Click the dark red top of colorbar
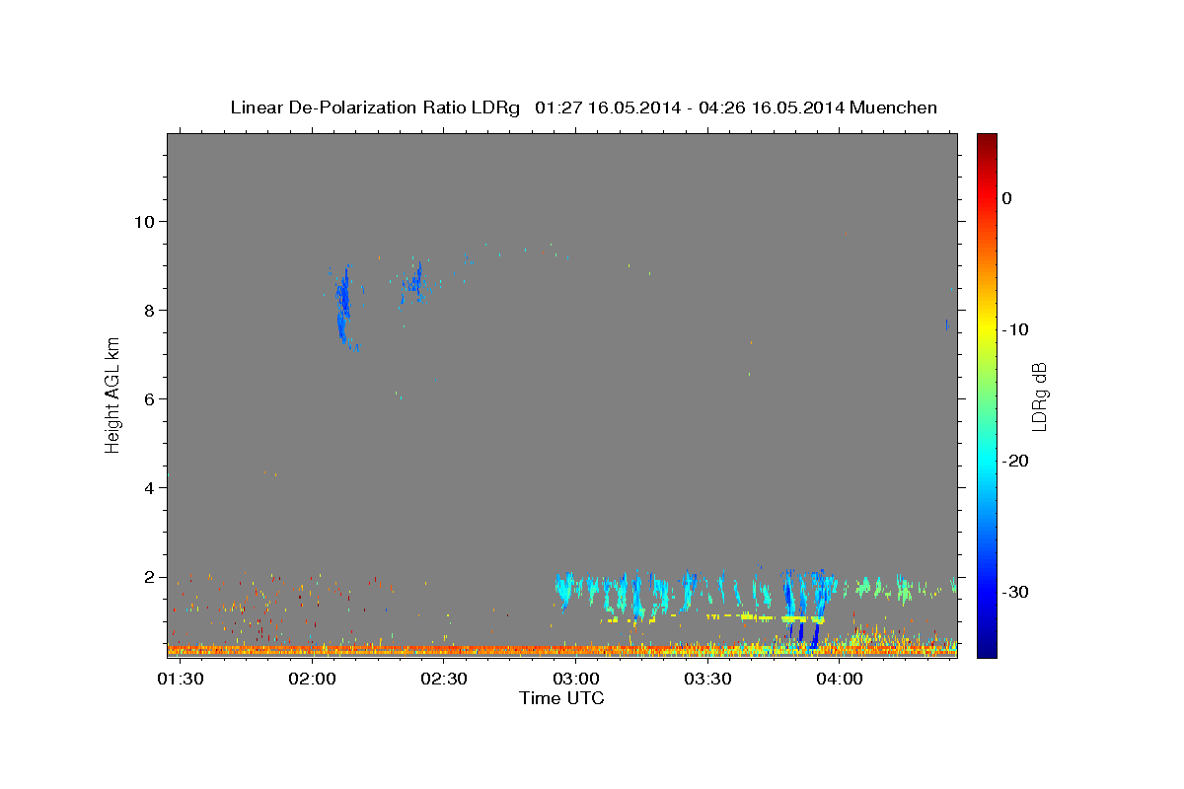This screenshot has width=1184, height=789. (987, 141)
